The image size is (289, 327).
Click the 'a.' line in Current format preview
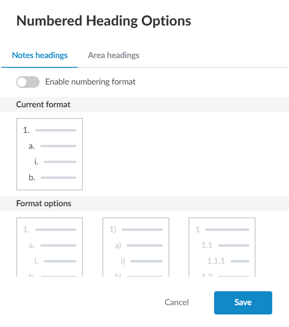coord(52,146)
